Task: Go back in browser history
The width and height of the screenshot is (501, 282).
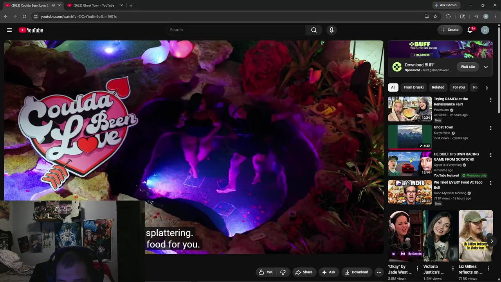Action: click(5, 16)
